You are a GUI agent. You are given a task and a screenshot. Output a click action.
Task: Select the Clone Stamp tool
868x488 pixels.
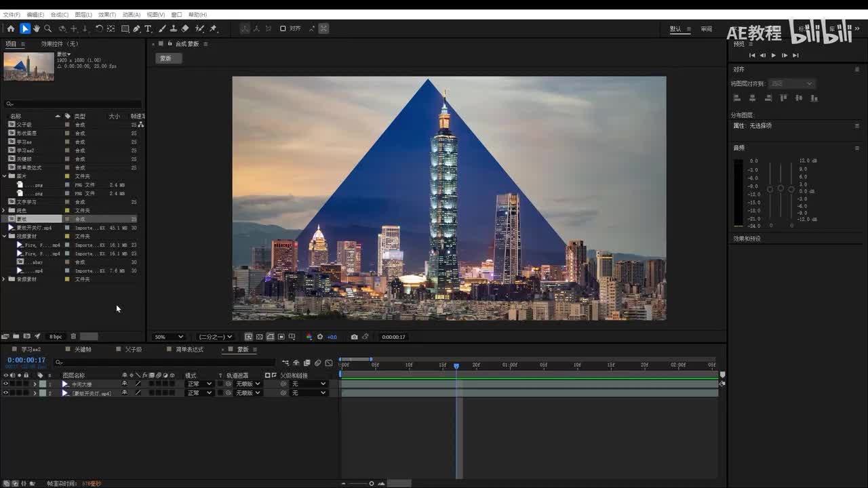coord(174,28)
